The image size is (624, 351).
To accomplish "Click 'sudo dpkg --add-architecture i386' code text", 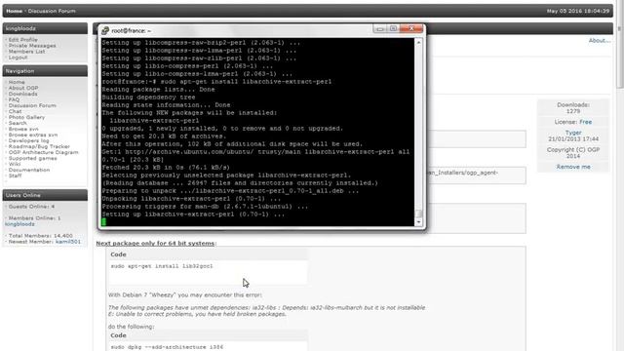I will pyautogui.click(x=167, y=347).
